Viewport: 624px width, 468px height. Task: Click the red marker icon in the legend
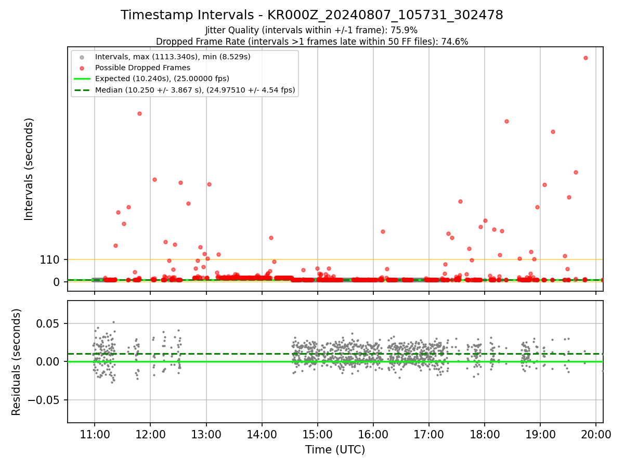(x=82, y=68)
